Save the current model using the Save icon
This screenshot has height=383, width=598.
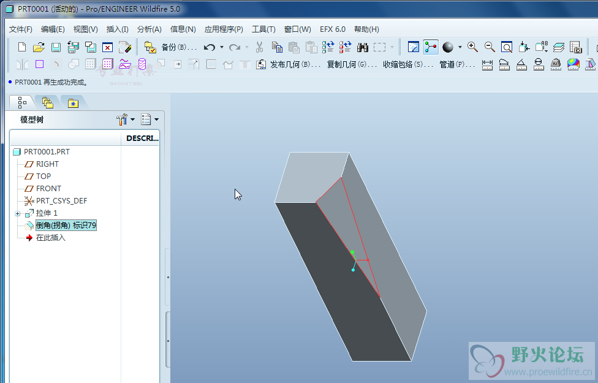[x=56, y=47]
